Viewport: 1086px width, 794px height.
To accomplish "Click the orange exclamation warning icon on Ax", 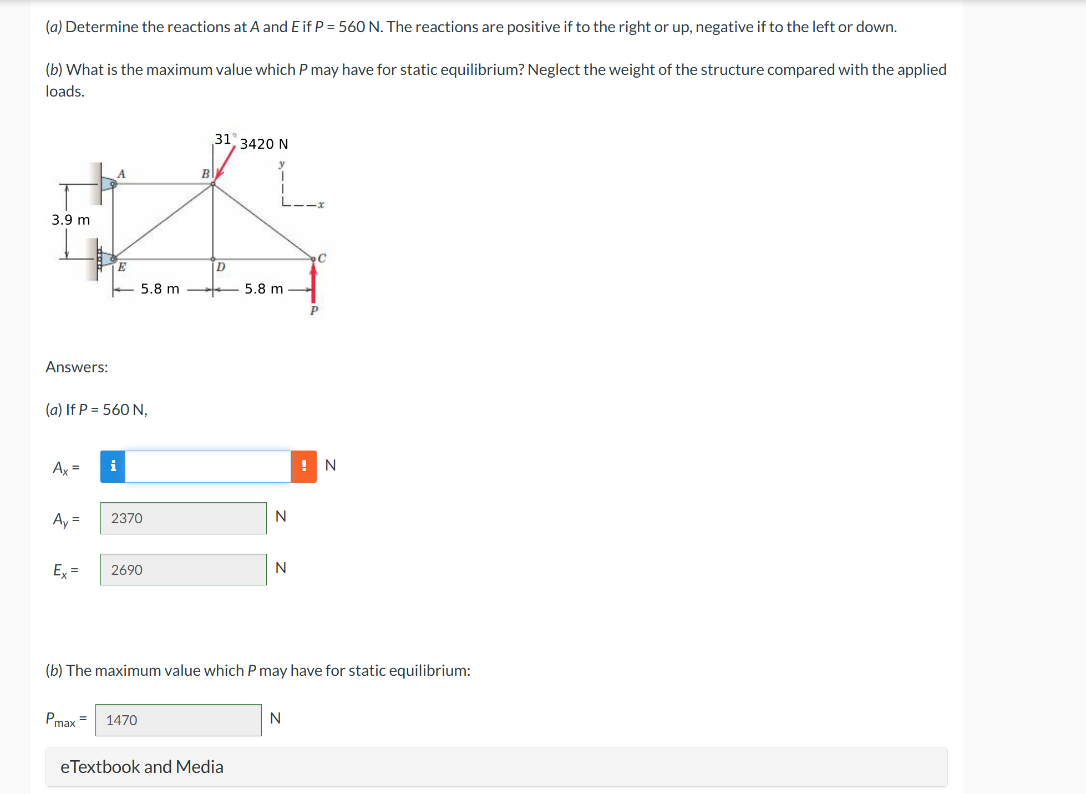I will click(304, 466).
